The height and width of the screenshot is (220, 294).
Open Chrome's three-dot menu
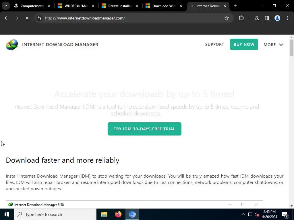point(288,18)
